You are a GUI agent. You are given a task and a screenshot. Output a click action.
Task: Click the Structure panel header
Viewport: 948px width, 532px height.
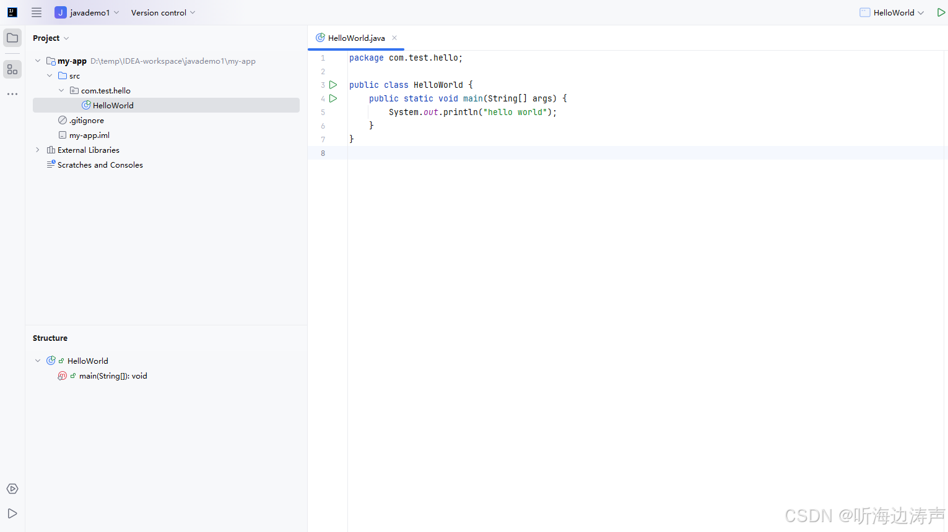click(x=50, y=338)
